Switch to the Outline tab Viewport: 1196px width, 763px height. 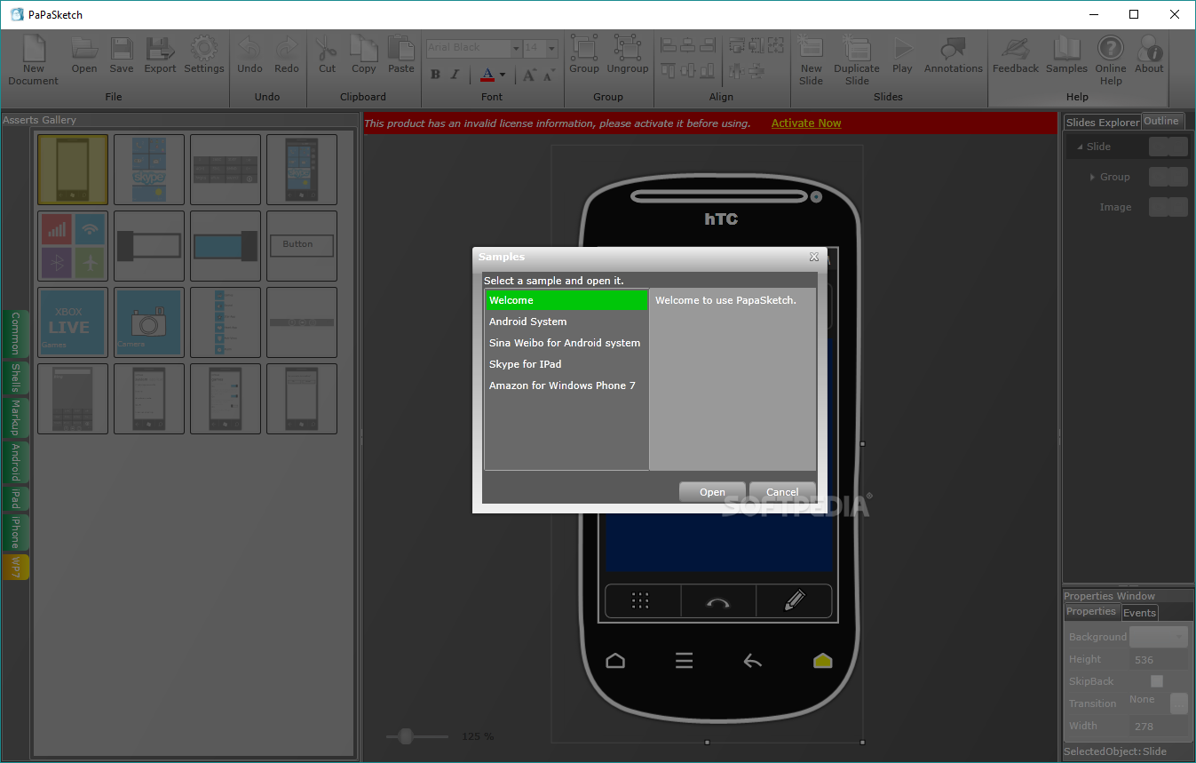1161,122
